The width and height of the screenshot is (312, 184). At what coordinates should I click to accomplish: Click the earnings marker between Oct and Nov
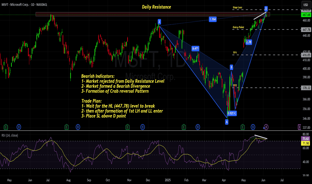click(x=127, y=127)
